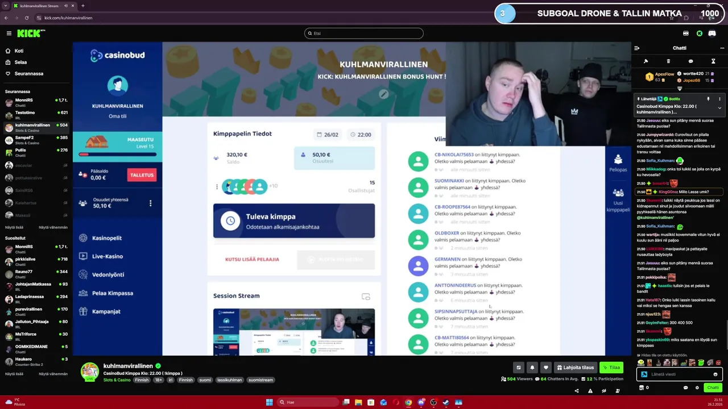This screenshot has height=409, width=728.
Task: Collapse the chat panel arrow icon
Action: click(x=637, y=48)
